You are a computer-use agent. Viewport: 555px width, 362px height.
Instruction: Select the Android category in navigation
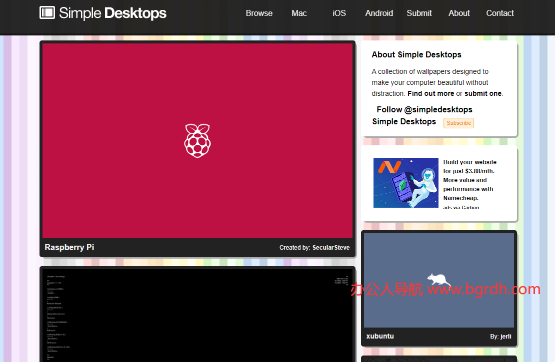tap(378, 13)
